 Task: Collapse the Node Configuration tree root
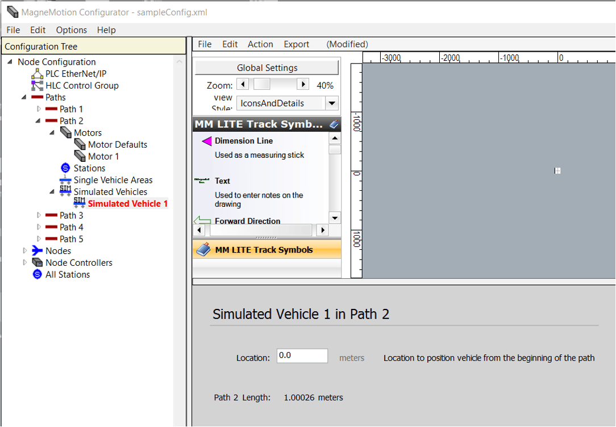(10, 62)
